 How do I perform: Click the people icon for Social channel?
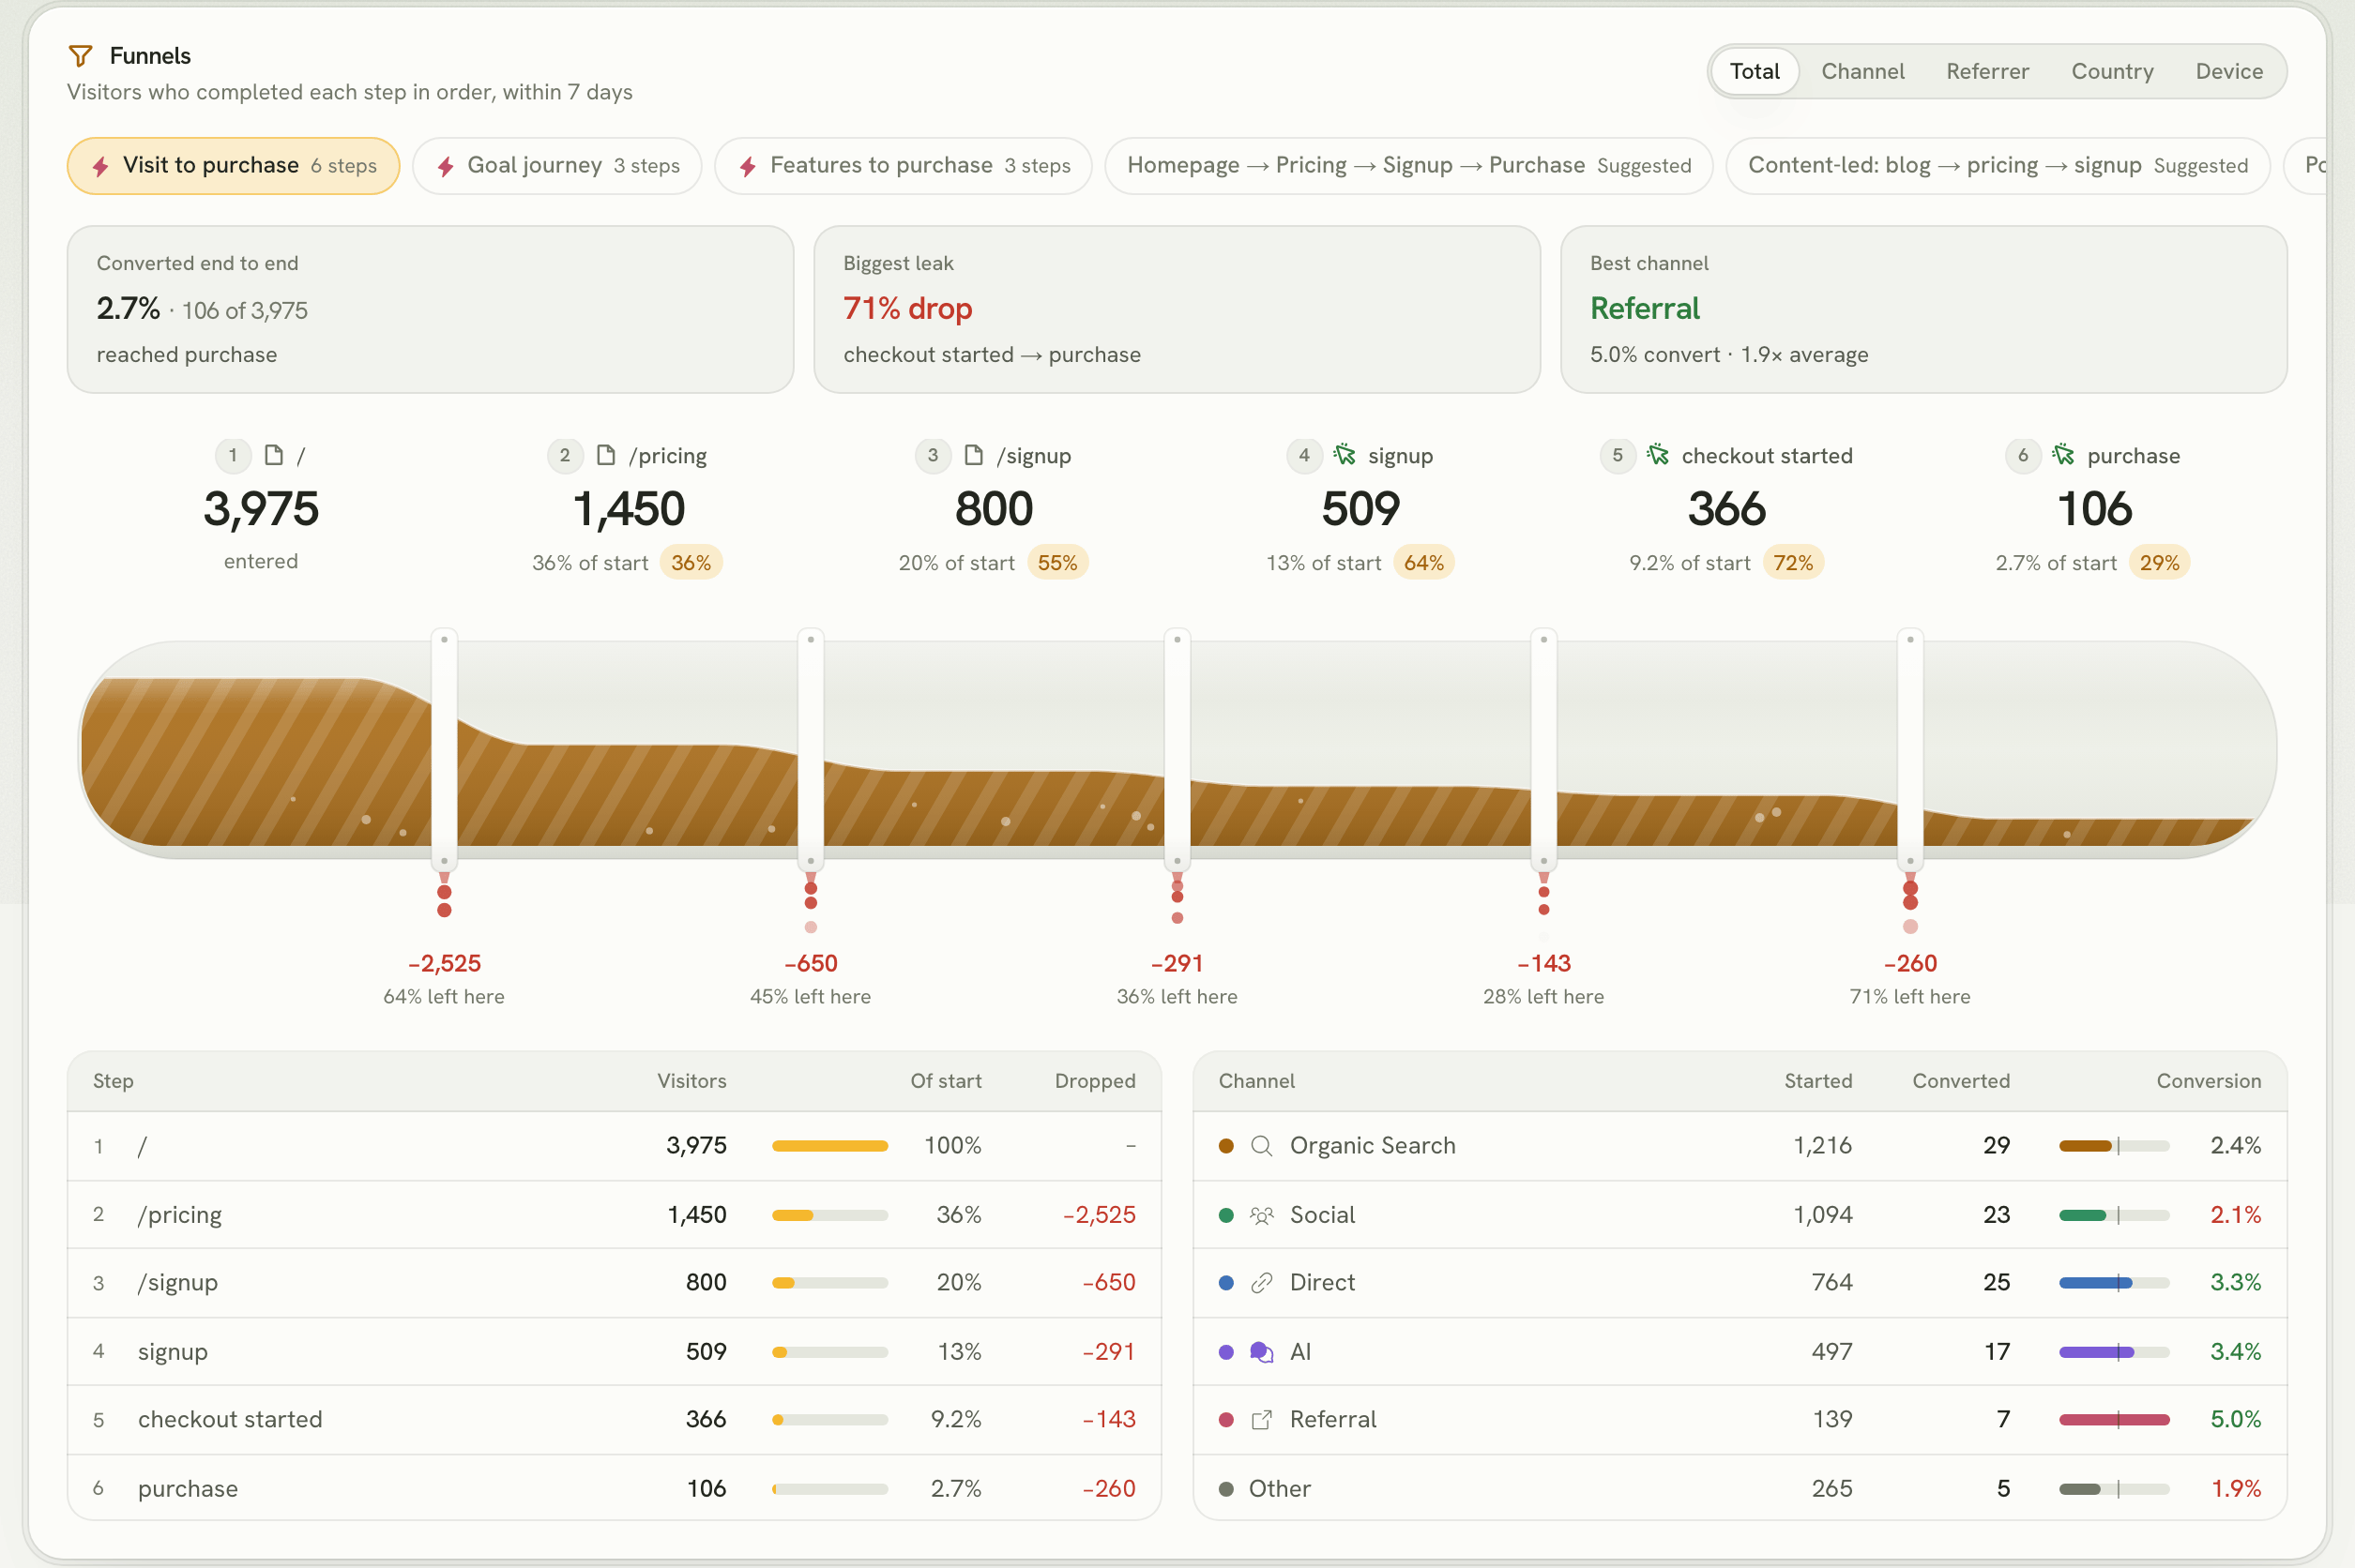click(x=1262, y=1215)
